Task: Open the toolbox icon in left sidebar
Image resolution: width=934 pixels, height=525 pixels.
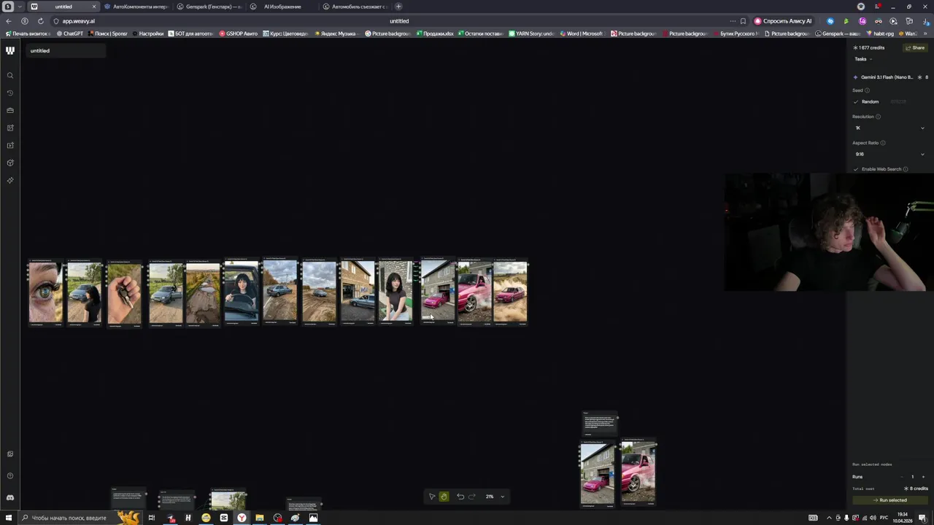Action: [10, 111]
